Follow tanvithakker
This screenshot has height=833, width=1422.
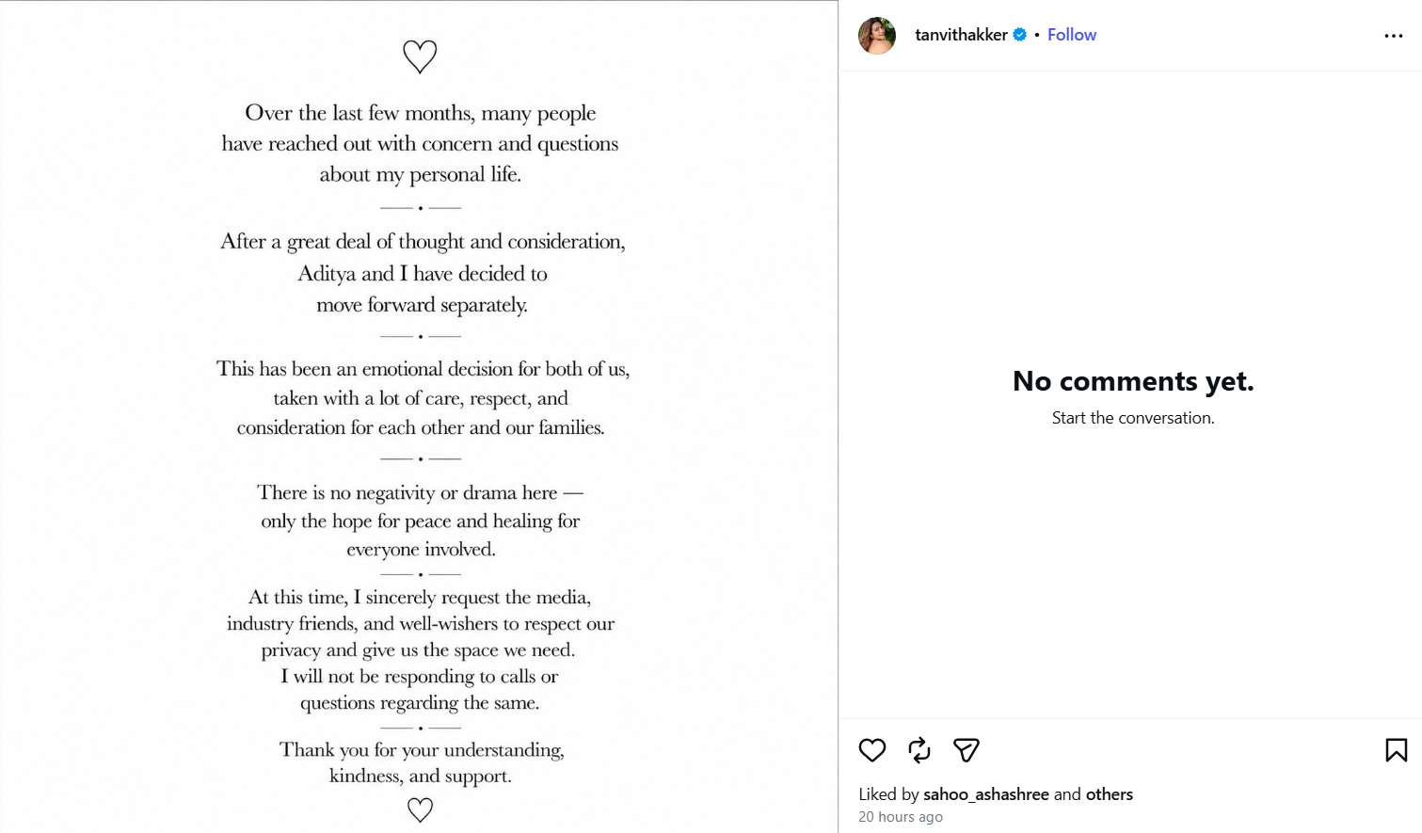[x=1072, y=35]
